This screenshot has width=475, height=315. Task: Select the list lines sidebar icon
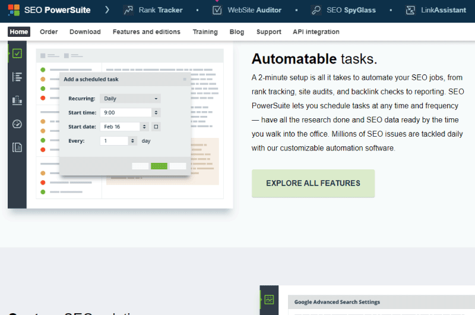(17, 77)
